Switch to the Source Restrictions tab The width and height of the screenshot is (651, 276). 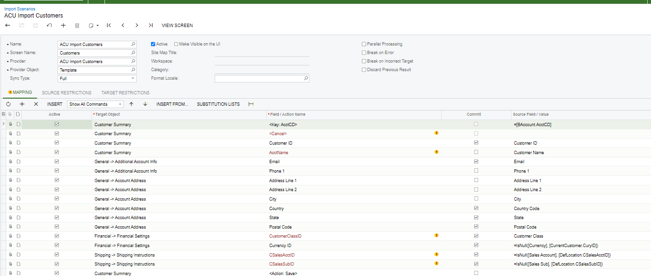(x=66, y=93)
